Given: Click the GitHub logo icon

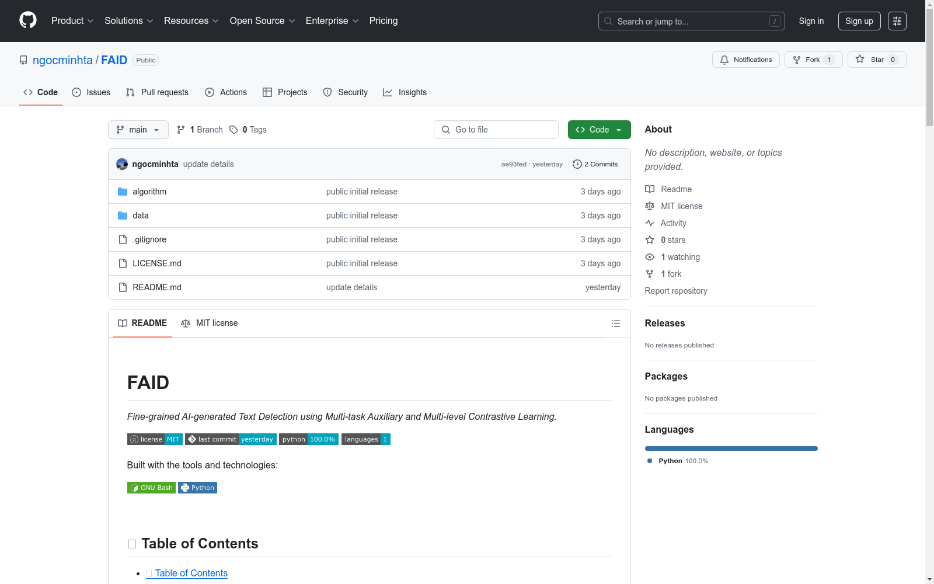Looking at the screenshot, I should coord(28,20).
